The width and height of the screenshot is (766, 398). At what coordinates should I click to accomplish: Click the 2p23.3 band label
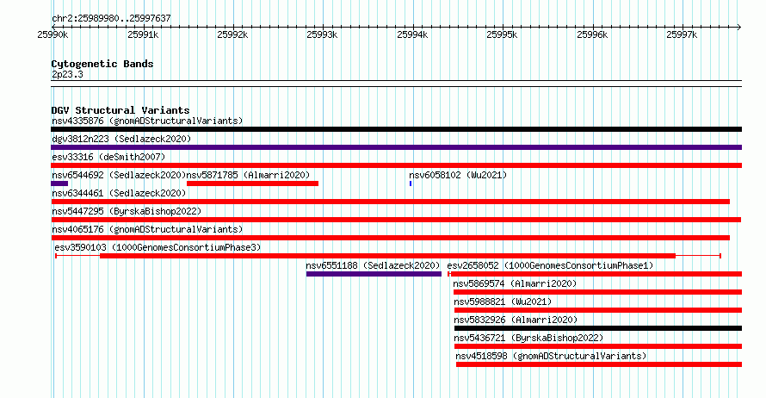(67, 74)
